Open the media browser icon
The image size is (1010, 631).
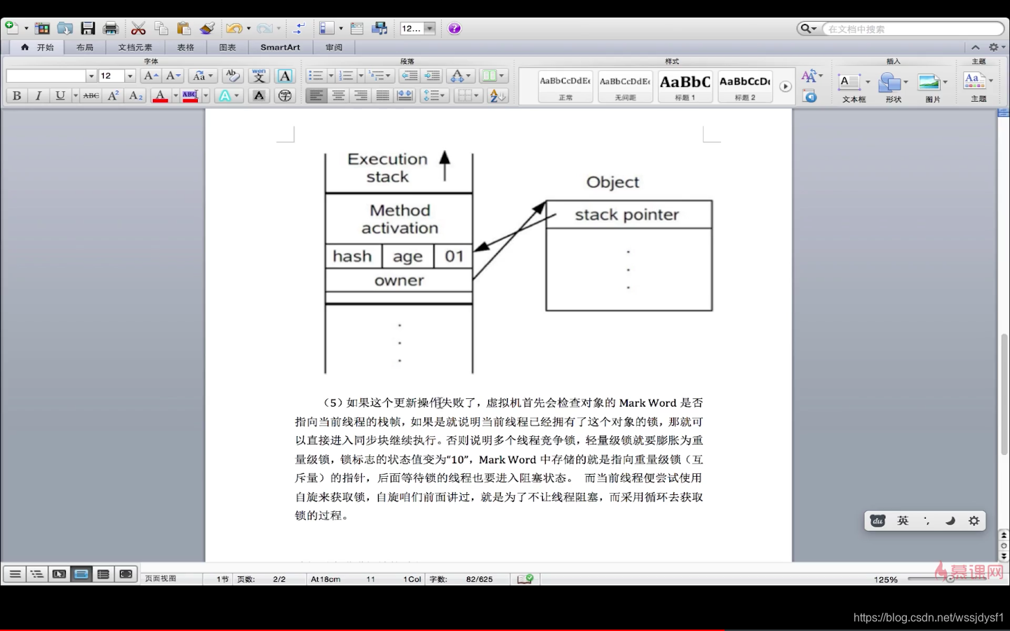(x=380, y=28)
